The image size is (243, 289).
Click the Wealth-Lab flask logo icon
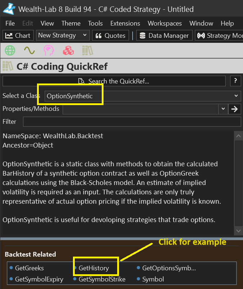pyautogui.click(x=9, y=9)
